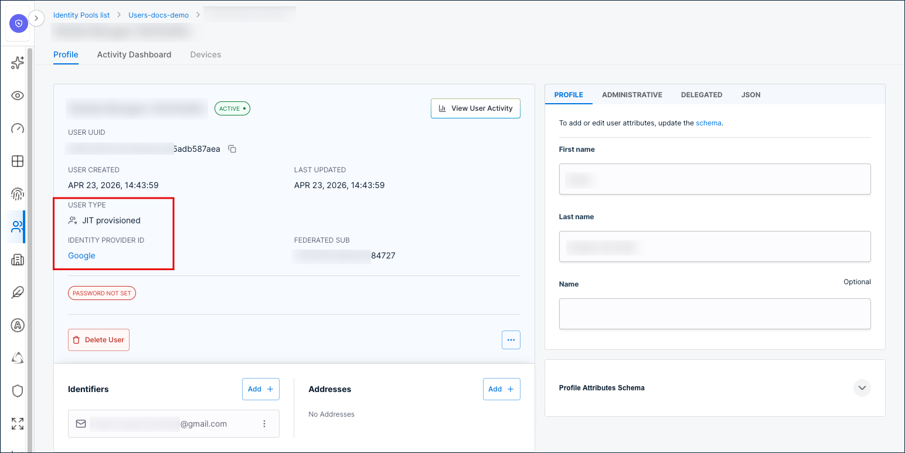This screenshot has height=453, width=905.
Task: Open the users icon in sidebar
Action: tap(18, 227)
